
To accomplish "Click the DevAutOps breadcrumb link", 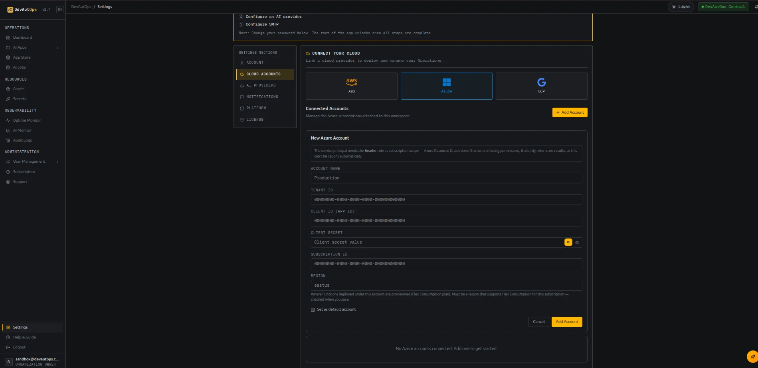I will pyautogui.click(x=81, y=7).
